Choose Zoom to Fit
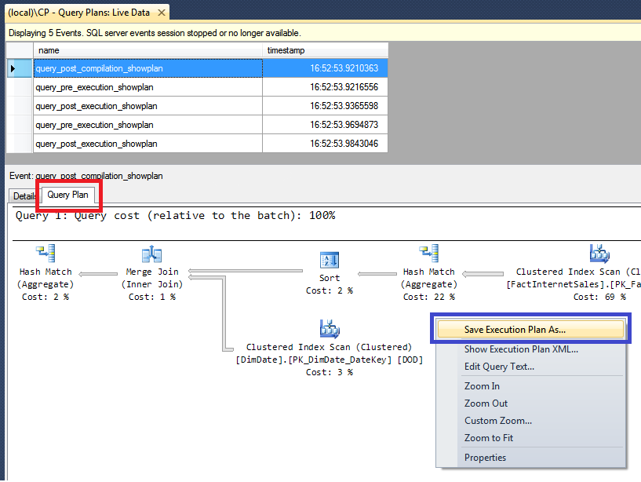This screenshot has height=482, width=641. click(x=489, y=438)
